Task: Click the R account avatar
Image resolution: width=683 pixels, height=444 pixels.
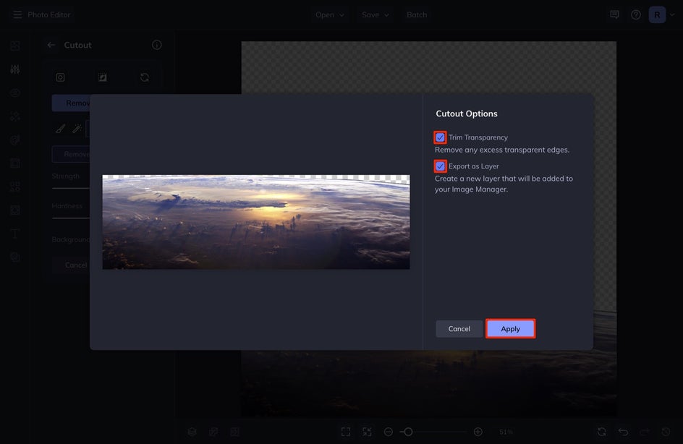Action: [x=657, y=14]
